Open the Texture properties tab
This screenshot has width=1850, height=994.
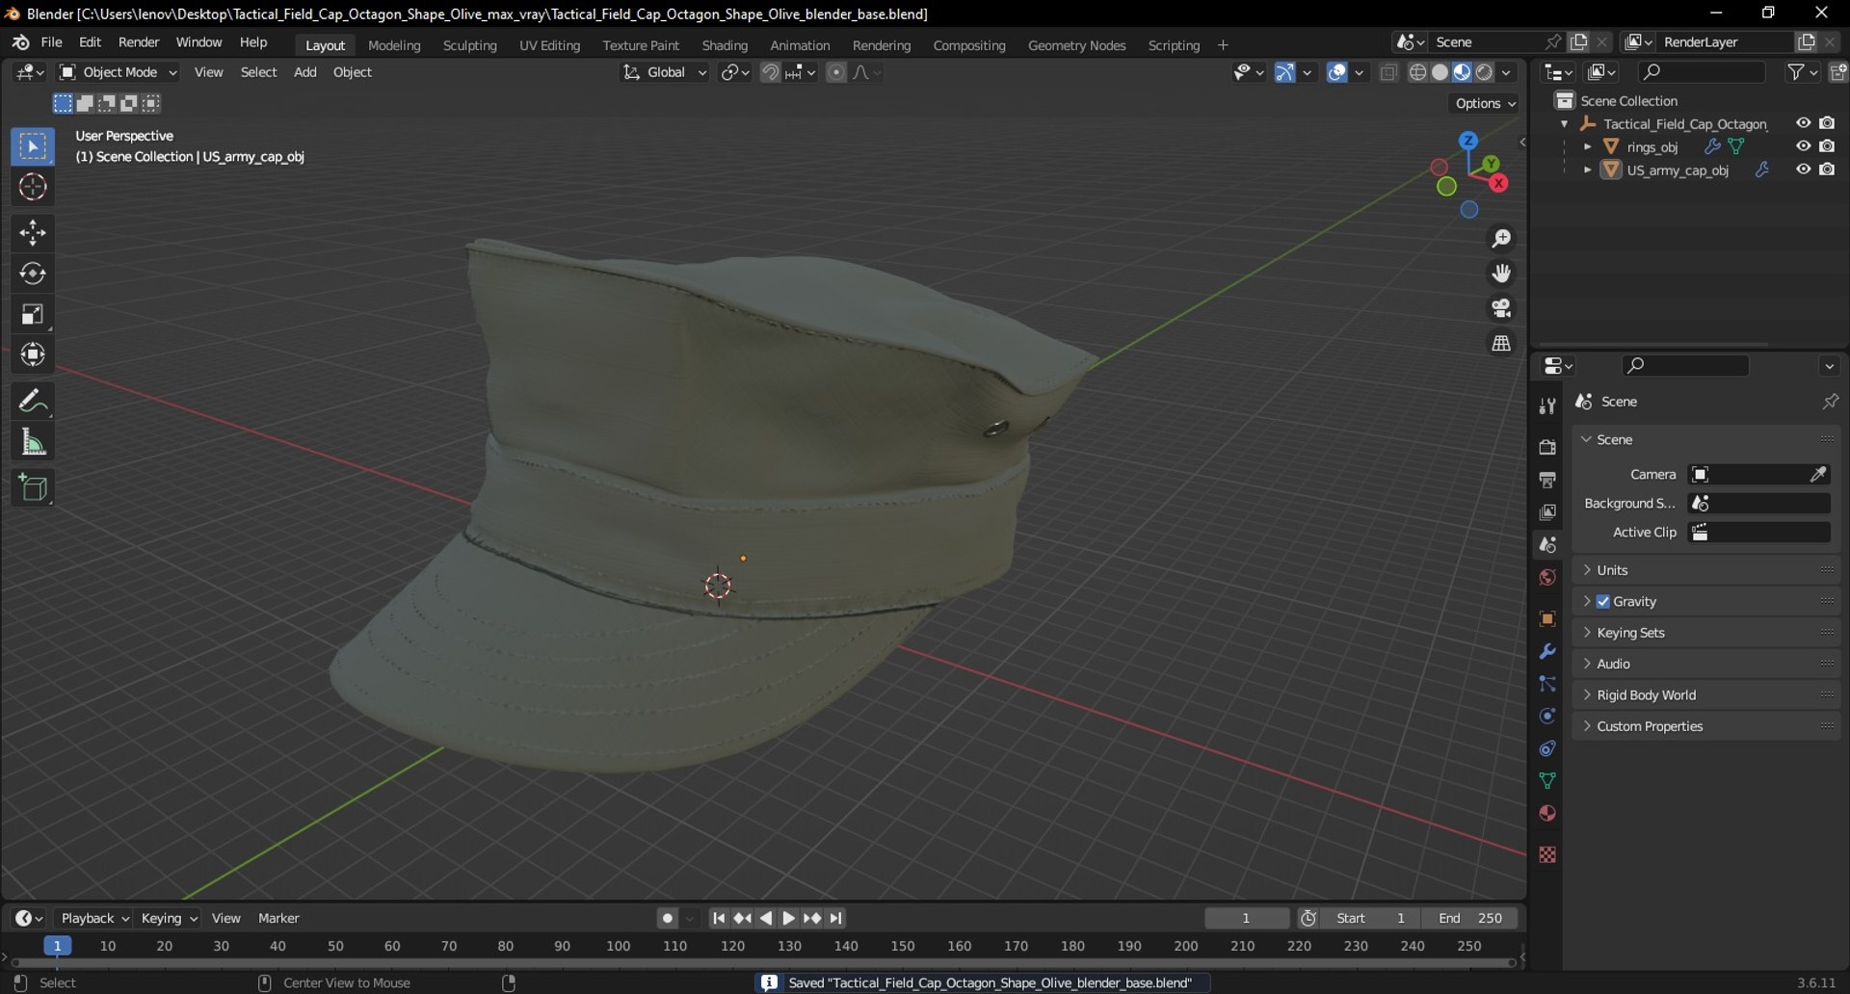point(1547,855)
